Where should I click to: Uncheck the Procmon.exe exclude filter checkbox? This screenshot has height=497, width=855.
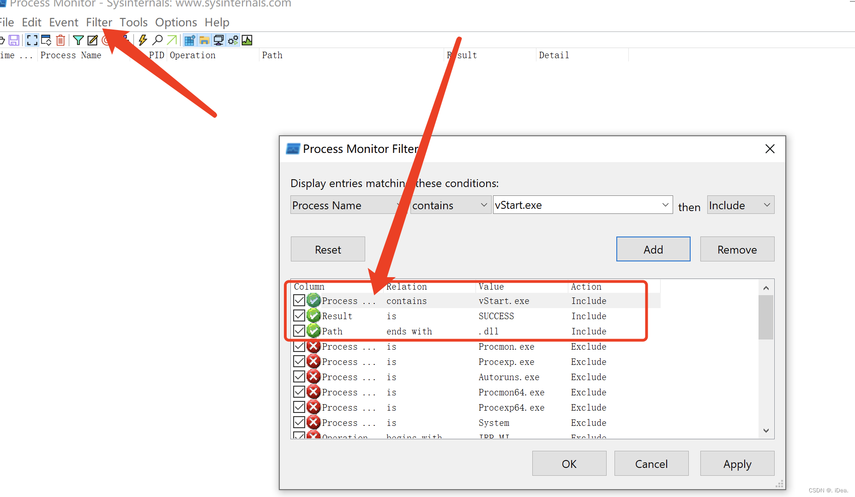tap(299, 346)
